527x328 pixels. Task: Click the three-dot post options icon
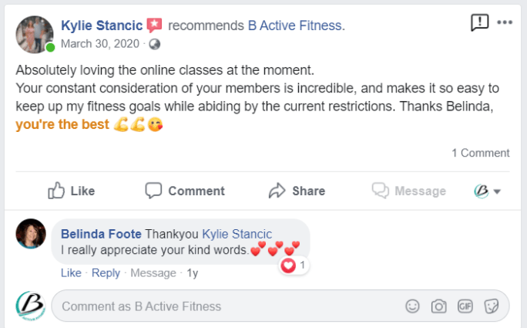click(505, 22)
